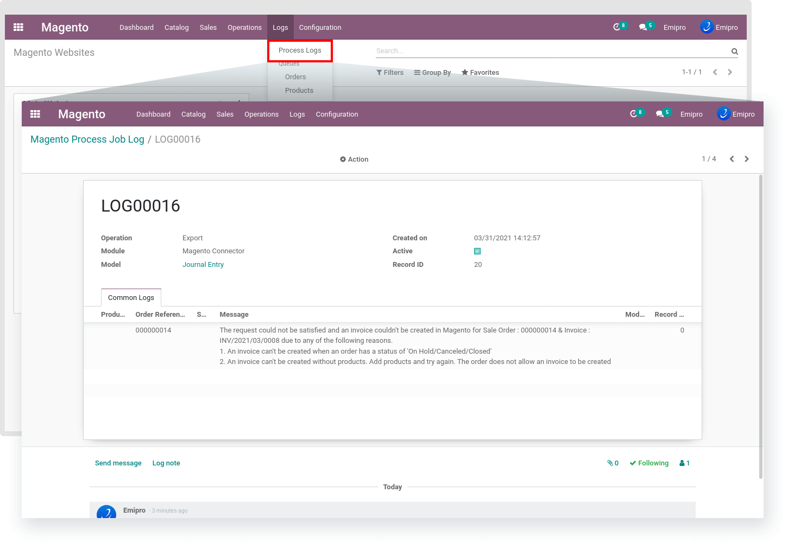Click Emipro user avatar in back window
The image size is (788, 543).
(707, 27)
